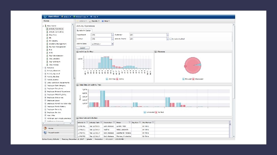Image resolution: width=277 pixels, height=155 pixels.
Task: Open Related Items menu
Action: point(81,17)
